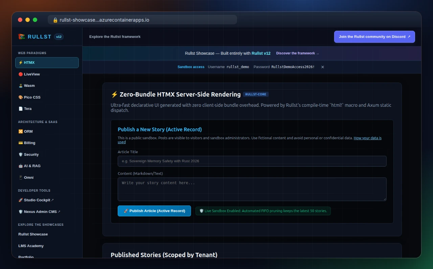Viewport: 433px width, 269px height.
Task: Click the RULLST-CORE badge
Action: point(256,95)
